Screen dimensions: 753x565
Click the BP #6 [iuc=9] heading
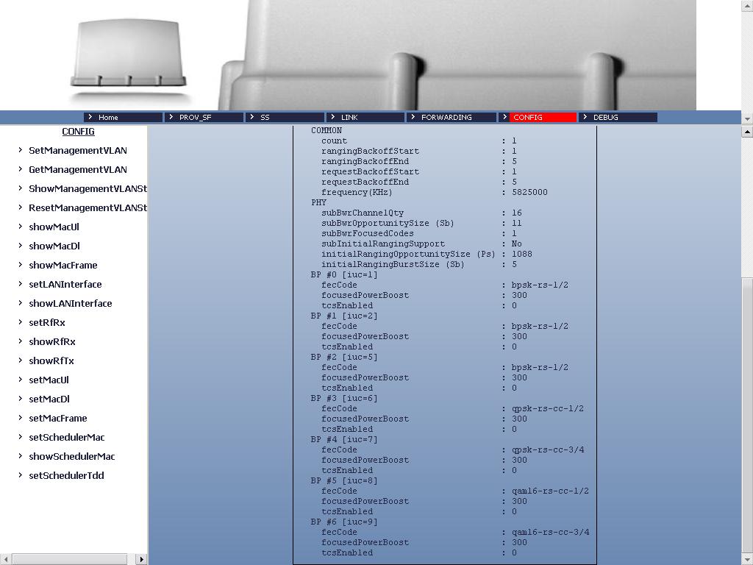click(344, 522)
